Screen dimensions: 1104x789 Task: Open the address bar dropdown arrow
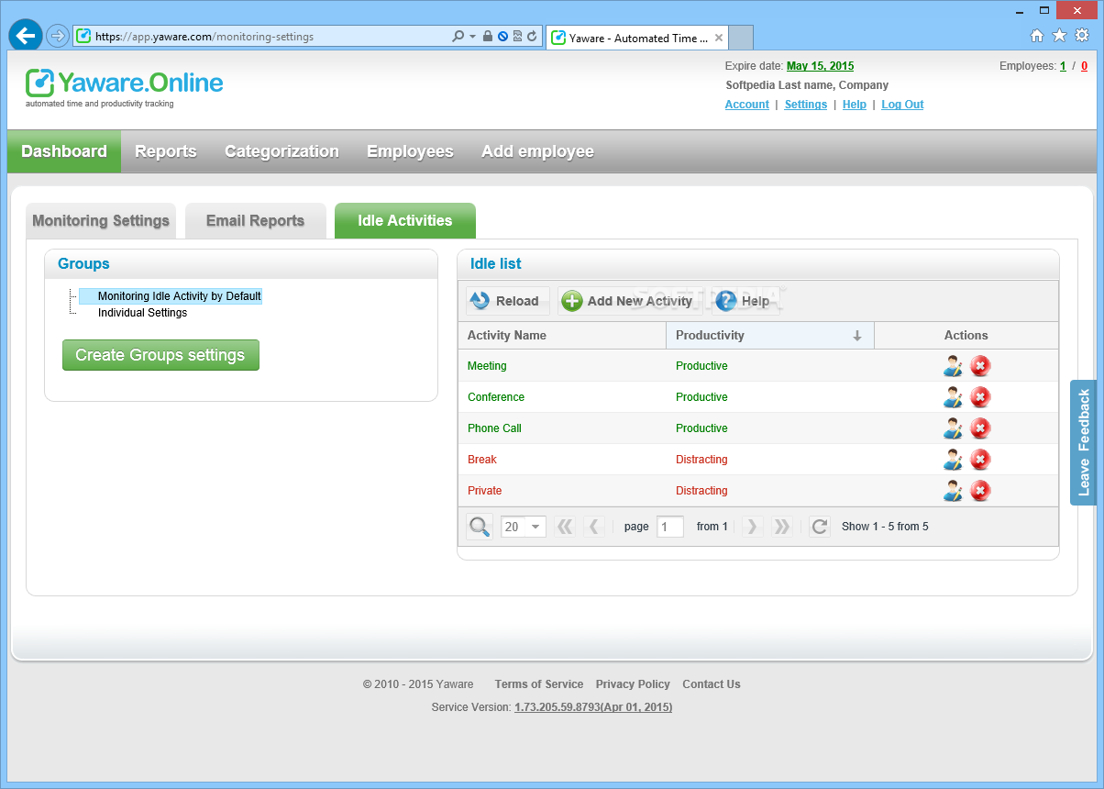pos(473,37)
